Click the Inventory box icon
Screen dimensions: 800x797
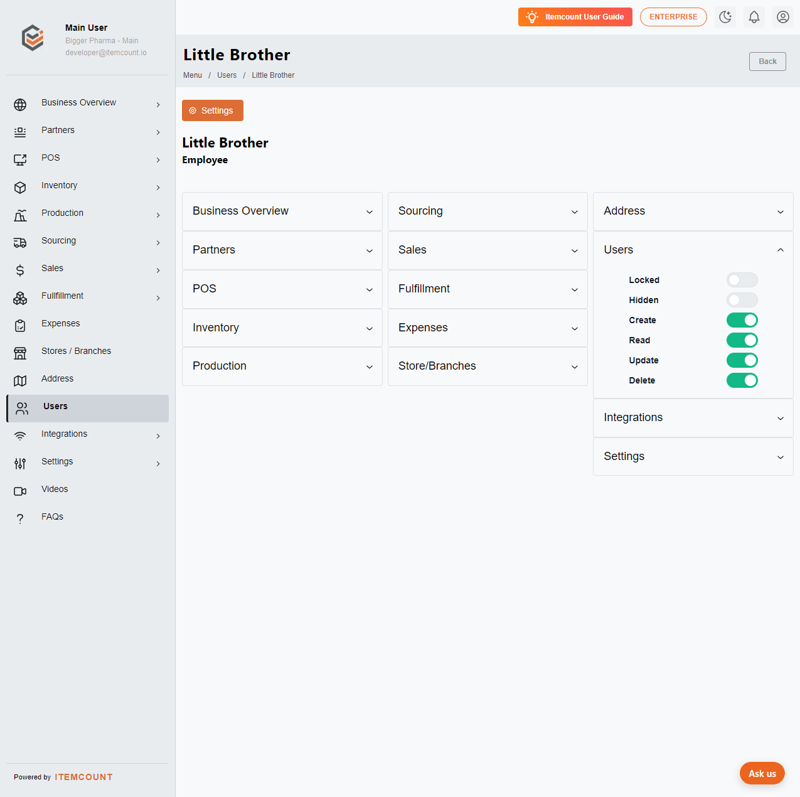coord(20,188)
